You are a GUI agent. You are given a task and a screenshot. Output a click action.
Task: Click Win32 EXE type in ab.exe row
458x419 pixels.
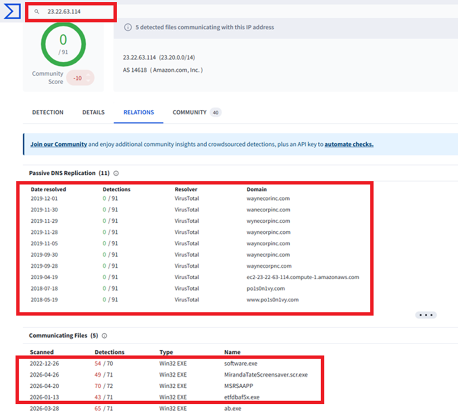point(173,409)
